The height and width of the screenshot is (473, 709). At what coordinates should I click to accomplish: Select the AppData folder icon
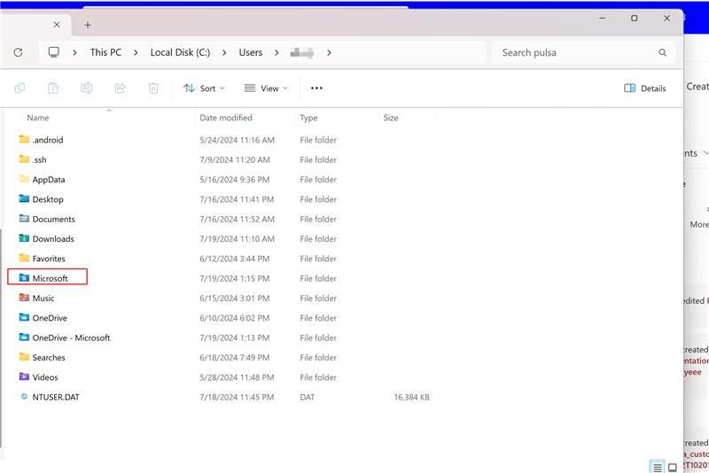pyautogui.click(x=25, y=179)
